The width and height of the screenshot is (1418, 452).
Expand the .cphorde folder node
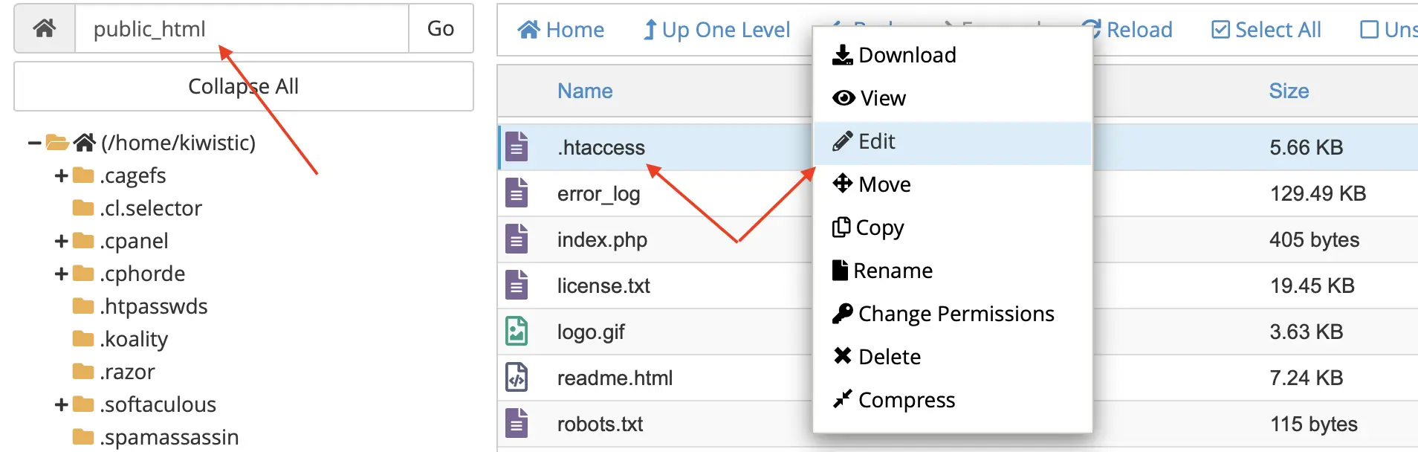[61, 274]
